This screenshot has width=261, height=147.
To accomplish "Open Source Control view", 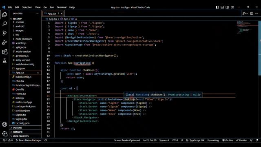I will click(x=4, y=33).
